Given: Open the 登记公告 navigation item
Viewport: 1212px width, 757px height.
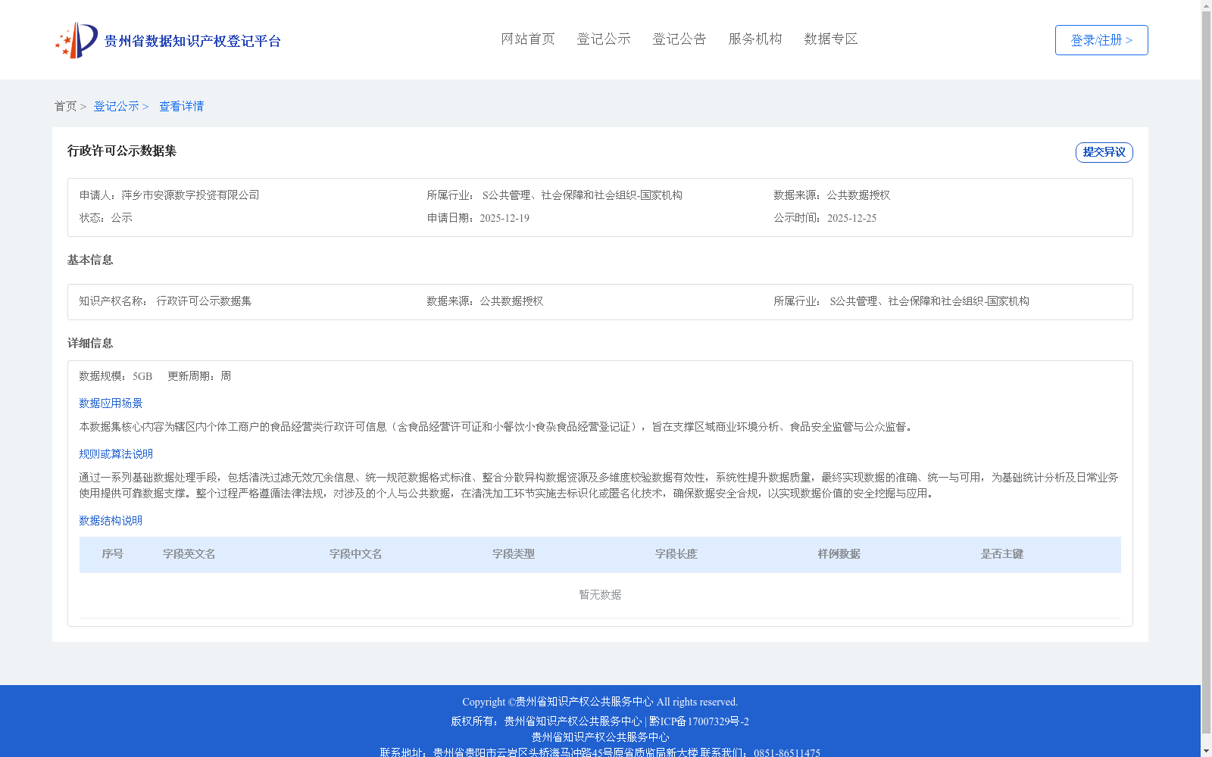Looking at the screenshot, I should pos(679,39).
